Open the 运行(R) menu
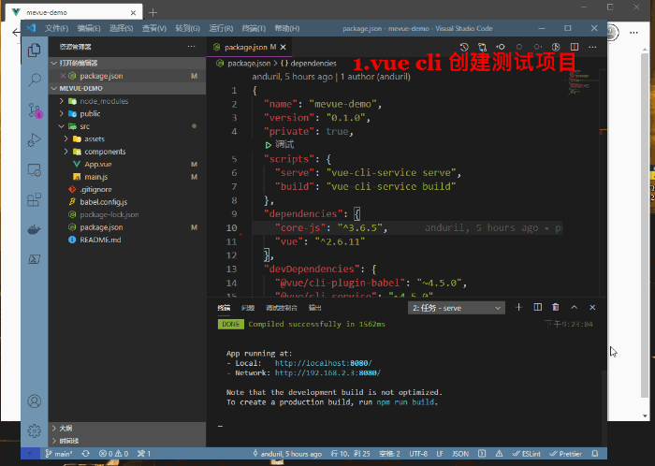Image resolution: width=655 pixels, height=466 pixels. tap(221, 28)
